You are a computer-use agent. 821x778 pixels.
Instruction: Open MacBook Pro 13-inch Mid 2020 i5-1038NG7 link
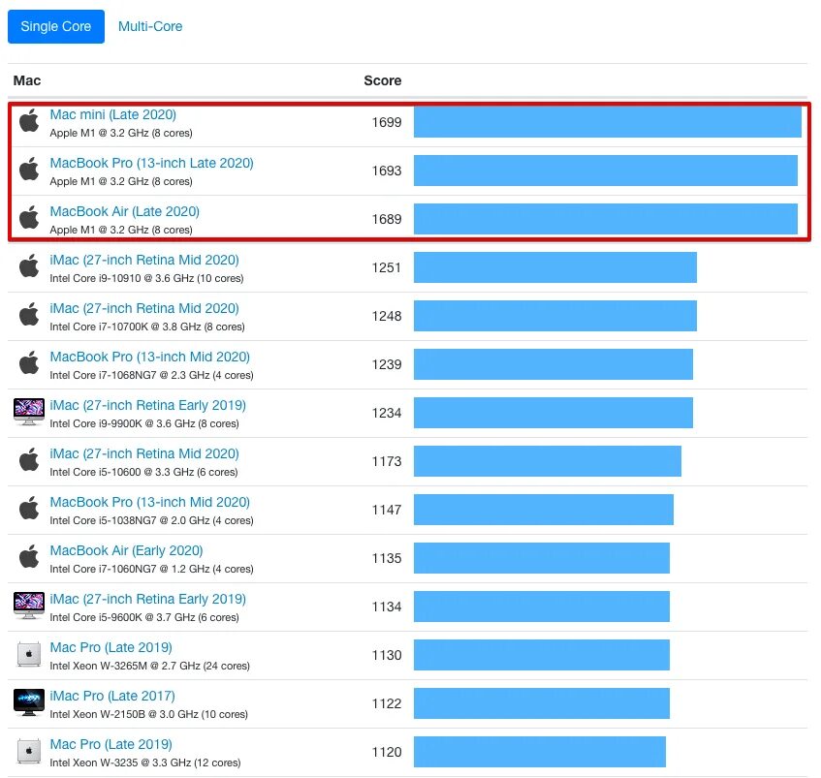149,502
